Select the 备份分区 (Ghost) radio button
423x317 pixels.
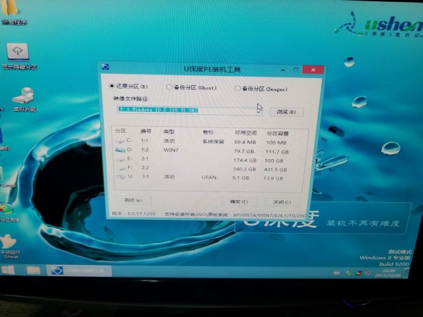tap(169, 87)
